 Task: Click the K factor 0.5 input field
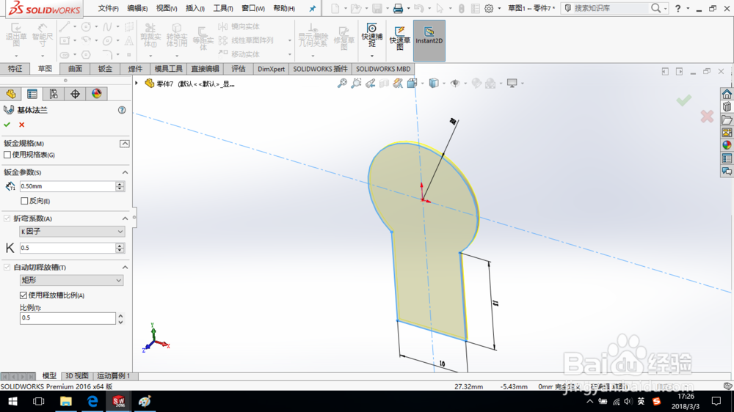click(x=68, y=248)
